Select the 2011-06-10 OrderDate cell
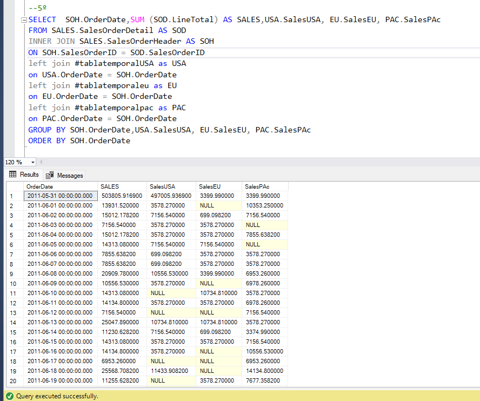The height and width of the screenshot is (401, 480). [61, 293]
